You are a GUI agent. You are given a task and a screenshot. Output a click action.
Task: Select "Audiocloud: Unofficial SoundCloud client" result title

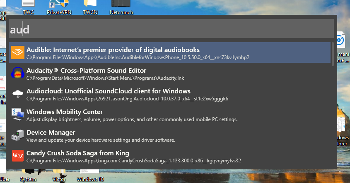(x=108, y=91)
